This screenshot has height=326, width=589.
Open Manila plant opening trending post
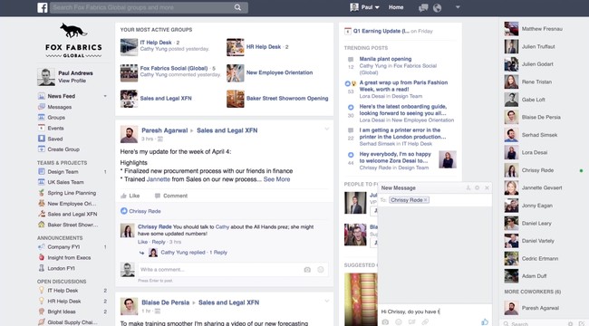(385, 59)
